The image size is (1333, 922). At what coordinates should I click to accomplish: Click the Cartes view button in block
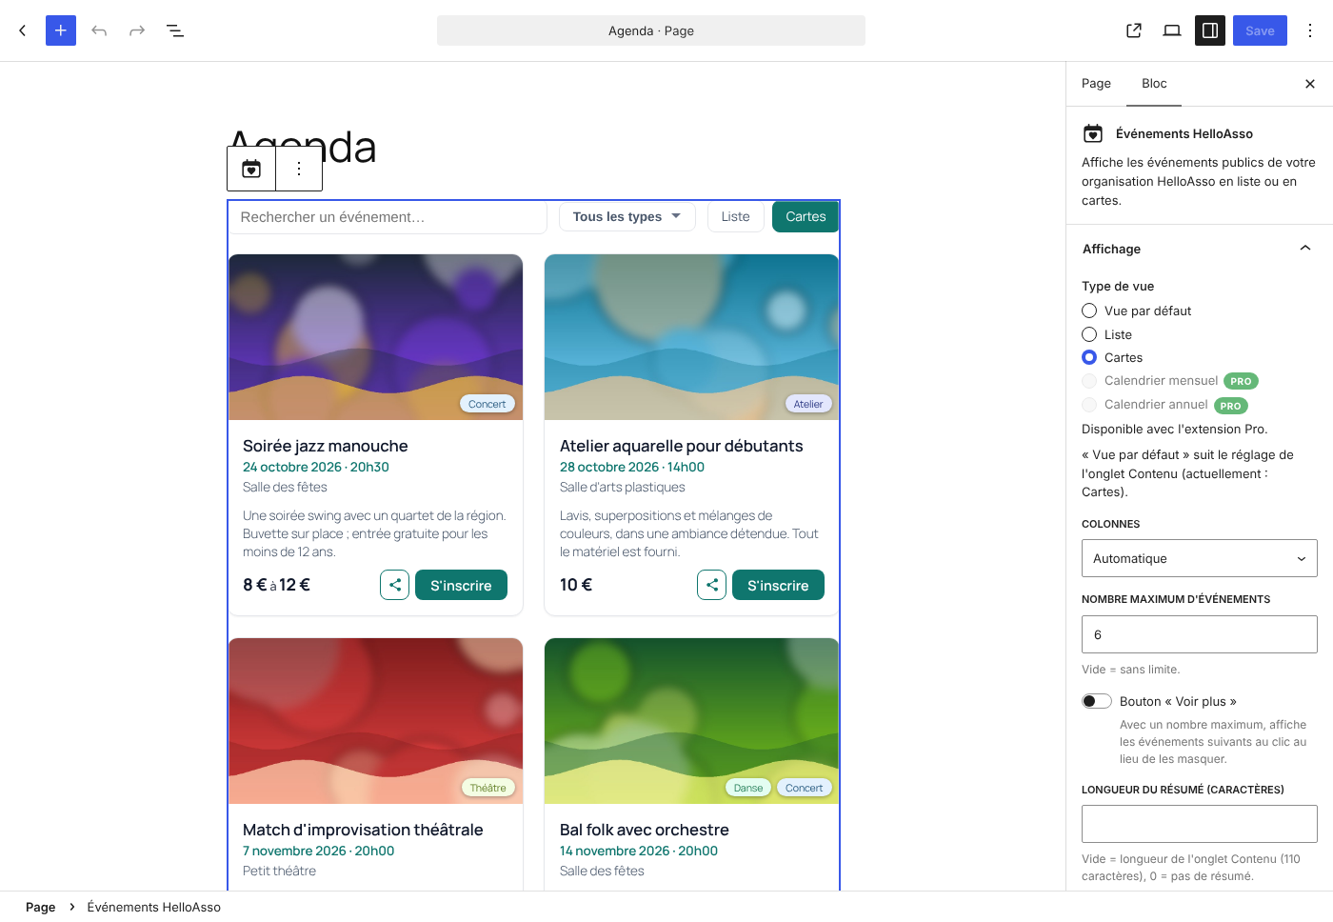[x=806, y=216]
